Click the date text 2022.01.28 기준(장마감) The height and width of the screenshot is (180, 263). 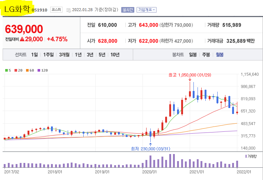95,10
